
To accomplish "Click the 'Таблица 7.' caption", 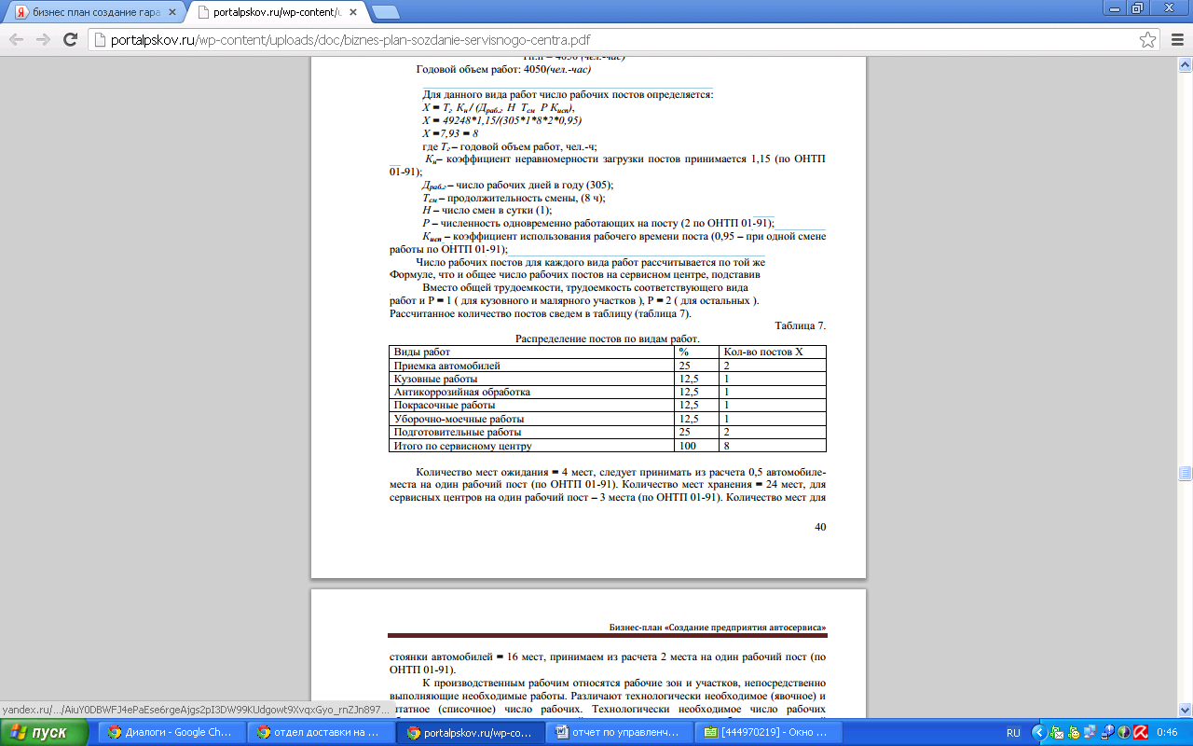I will [x=800, y=325].
